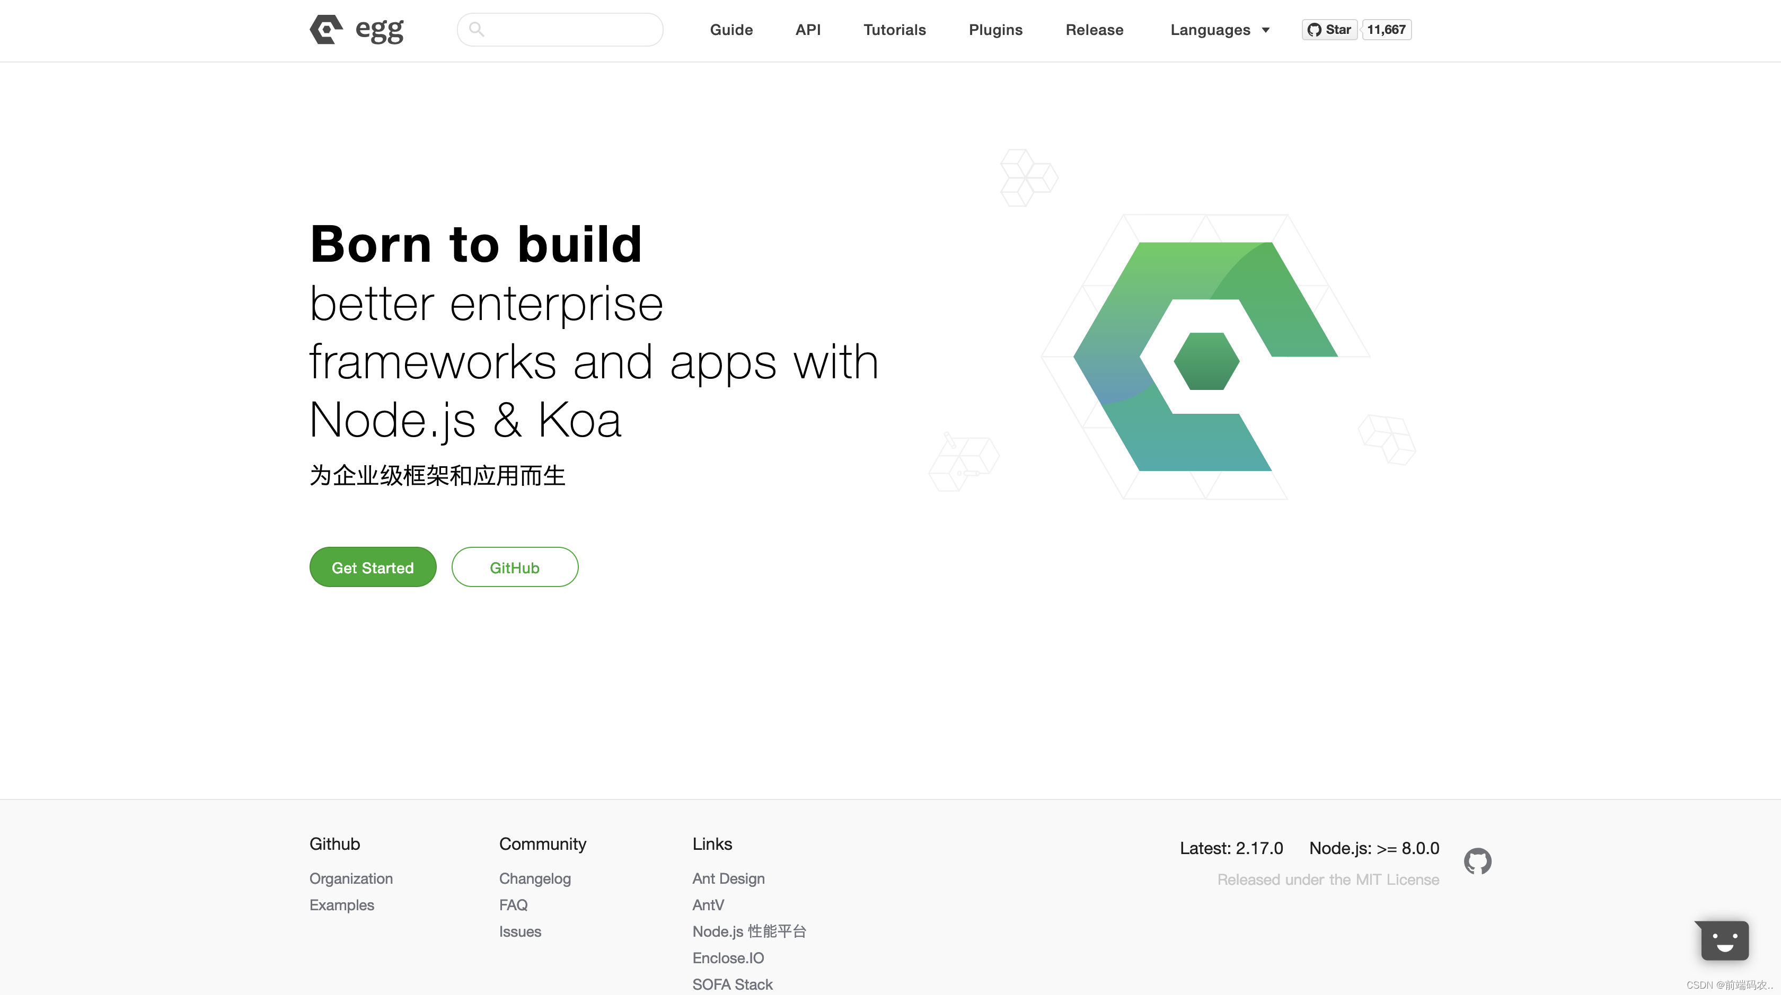Click the Languages dropdown arrow
The width and height of the screenshot is (1781, 995).
[x=1266, y=30]
